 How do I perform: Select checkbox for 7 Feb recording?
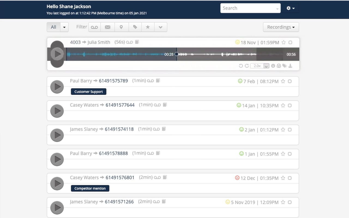290,81
